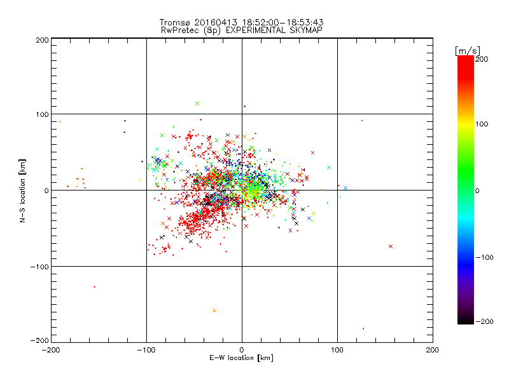Viewport: 509px width, 381px height.
Task: Click the subtitle 'RwPretec (8p) EXPERIMENTAL SKYMAP'
Action: tap(241, 30)
